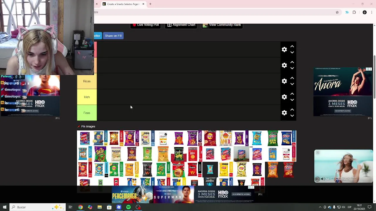The image size is (376, 211).
Task: Pick the MIX snack bag image
Action: (226, 138)
